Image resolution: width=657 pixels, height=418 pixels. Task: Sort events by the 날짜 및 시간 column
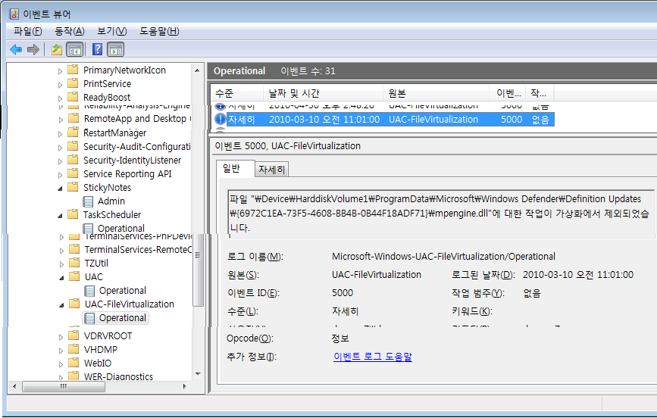[323, 93]
